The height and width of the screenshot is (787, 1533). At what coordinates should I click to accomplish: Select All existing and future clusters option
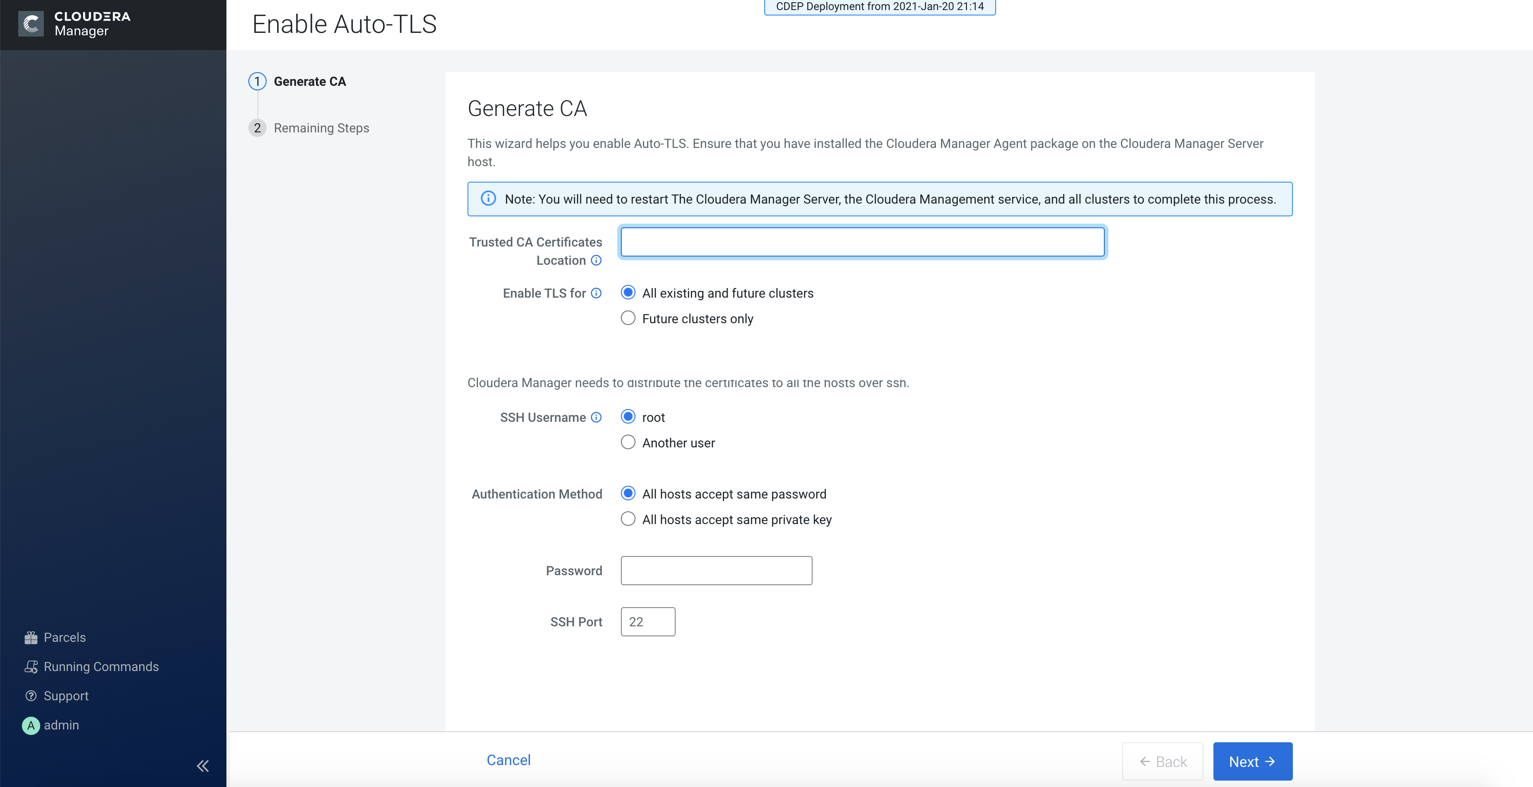[628, 293]
